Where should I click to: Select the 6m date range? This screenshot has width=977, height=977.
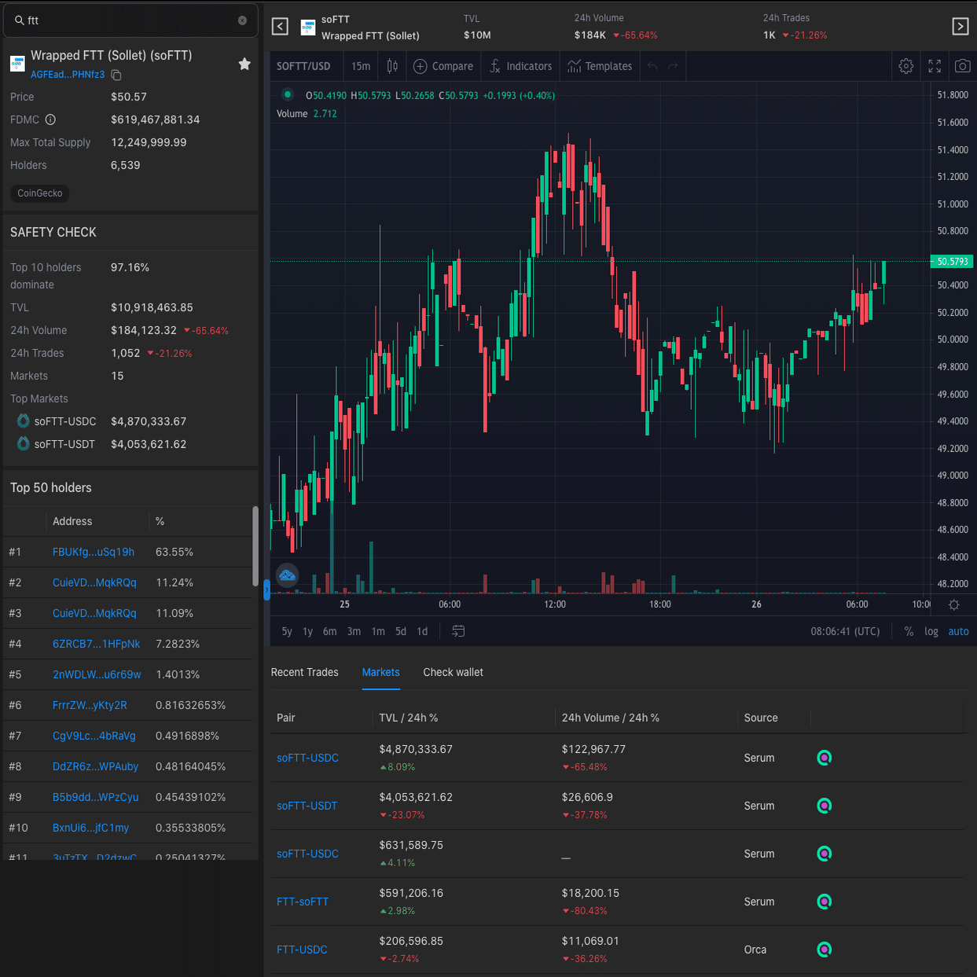click(x=329, y=632)
